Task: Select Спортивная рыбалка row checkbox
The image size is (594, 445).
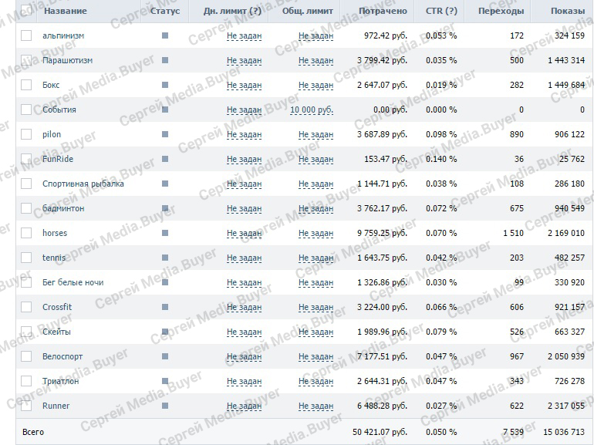Action: coord(26,184)
